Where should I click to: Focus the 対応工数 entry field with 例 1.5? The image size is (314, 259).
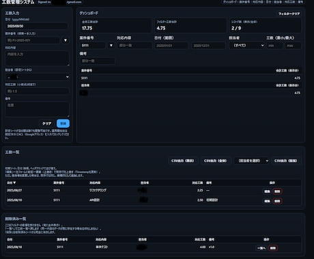[x=37, y=91]
